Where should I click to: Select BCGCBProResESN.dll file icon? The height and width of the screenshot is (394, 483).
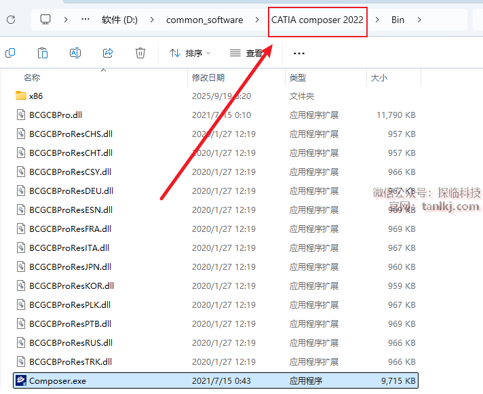click(20, 210)
